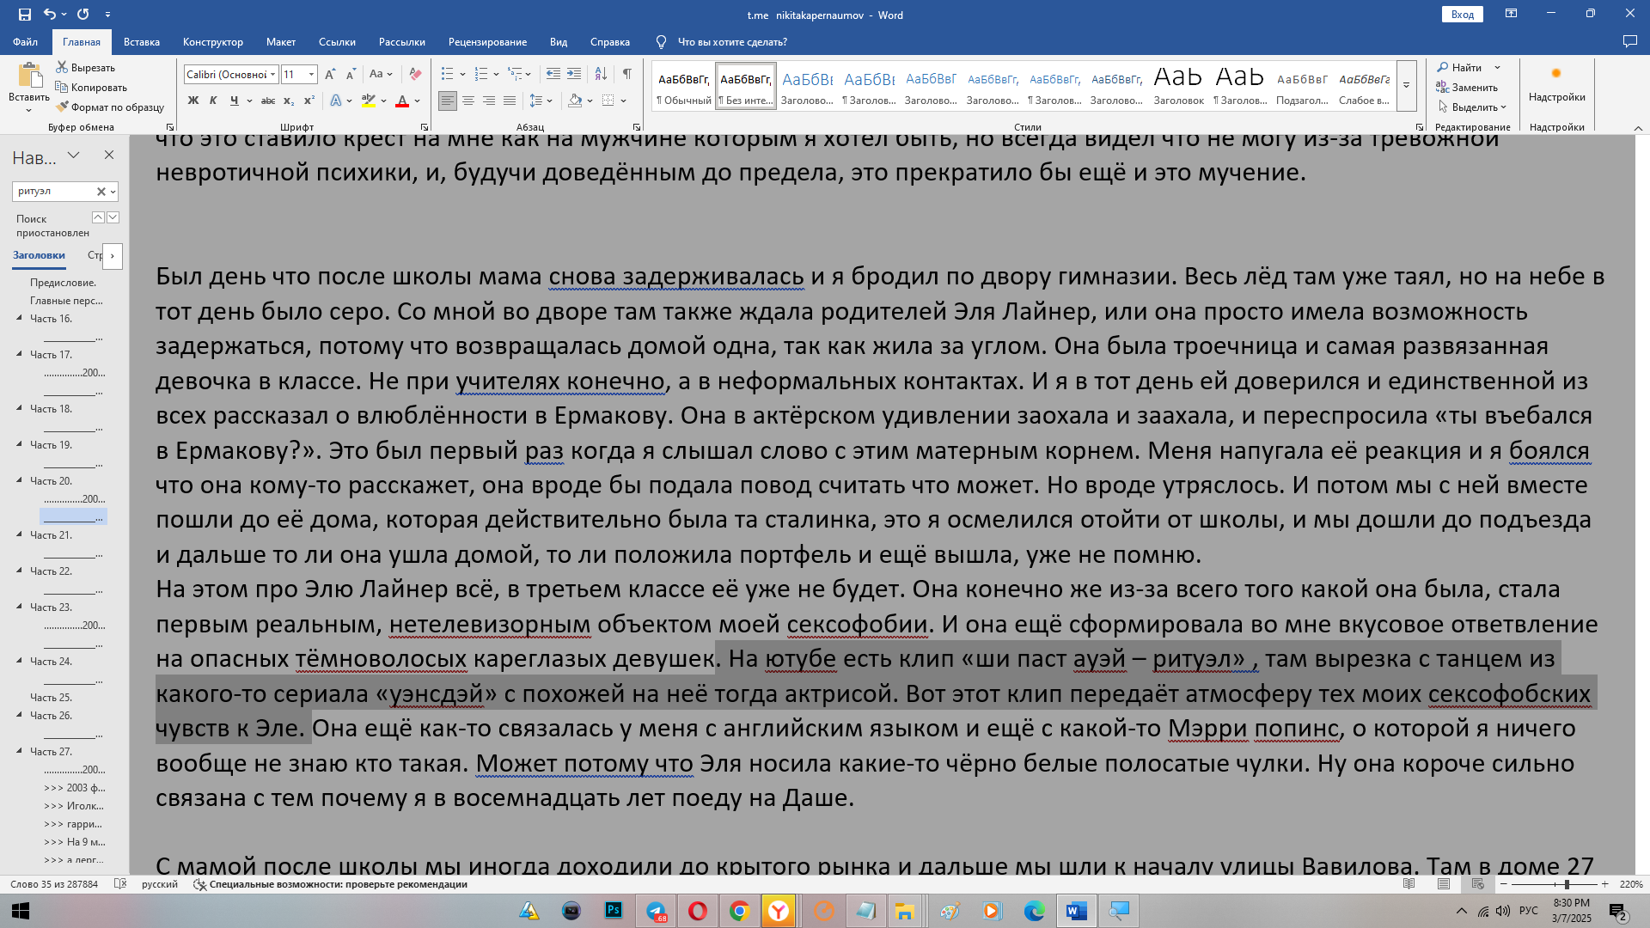Open navigation pane options chevron
Image resolution: width=1650 pixels, height=928 pixels.
[x=74, y=156]
